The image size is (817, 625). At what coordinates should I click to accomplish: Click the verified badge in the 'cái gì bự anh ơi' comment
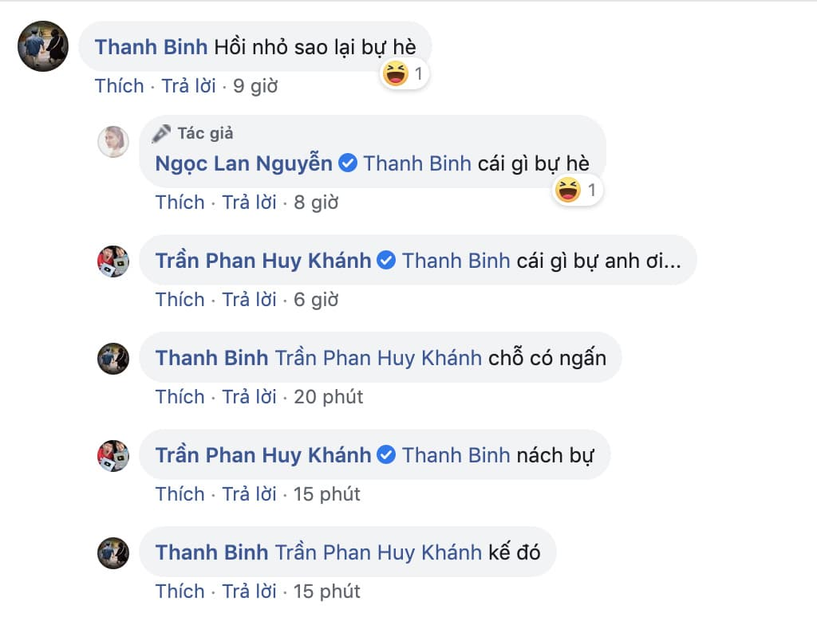pos(386,260)
